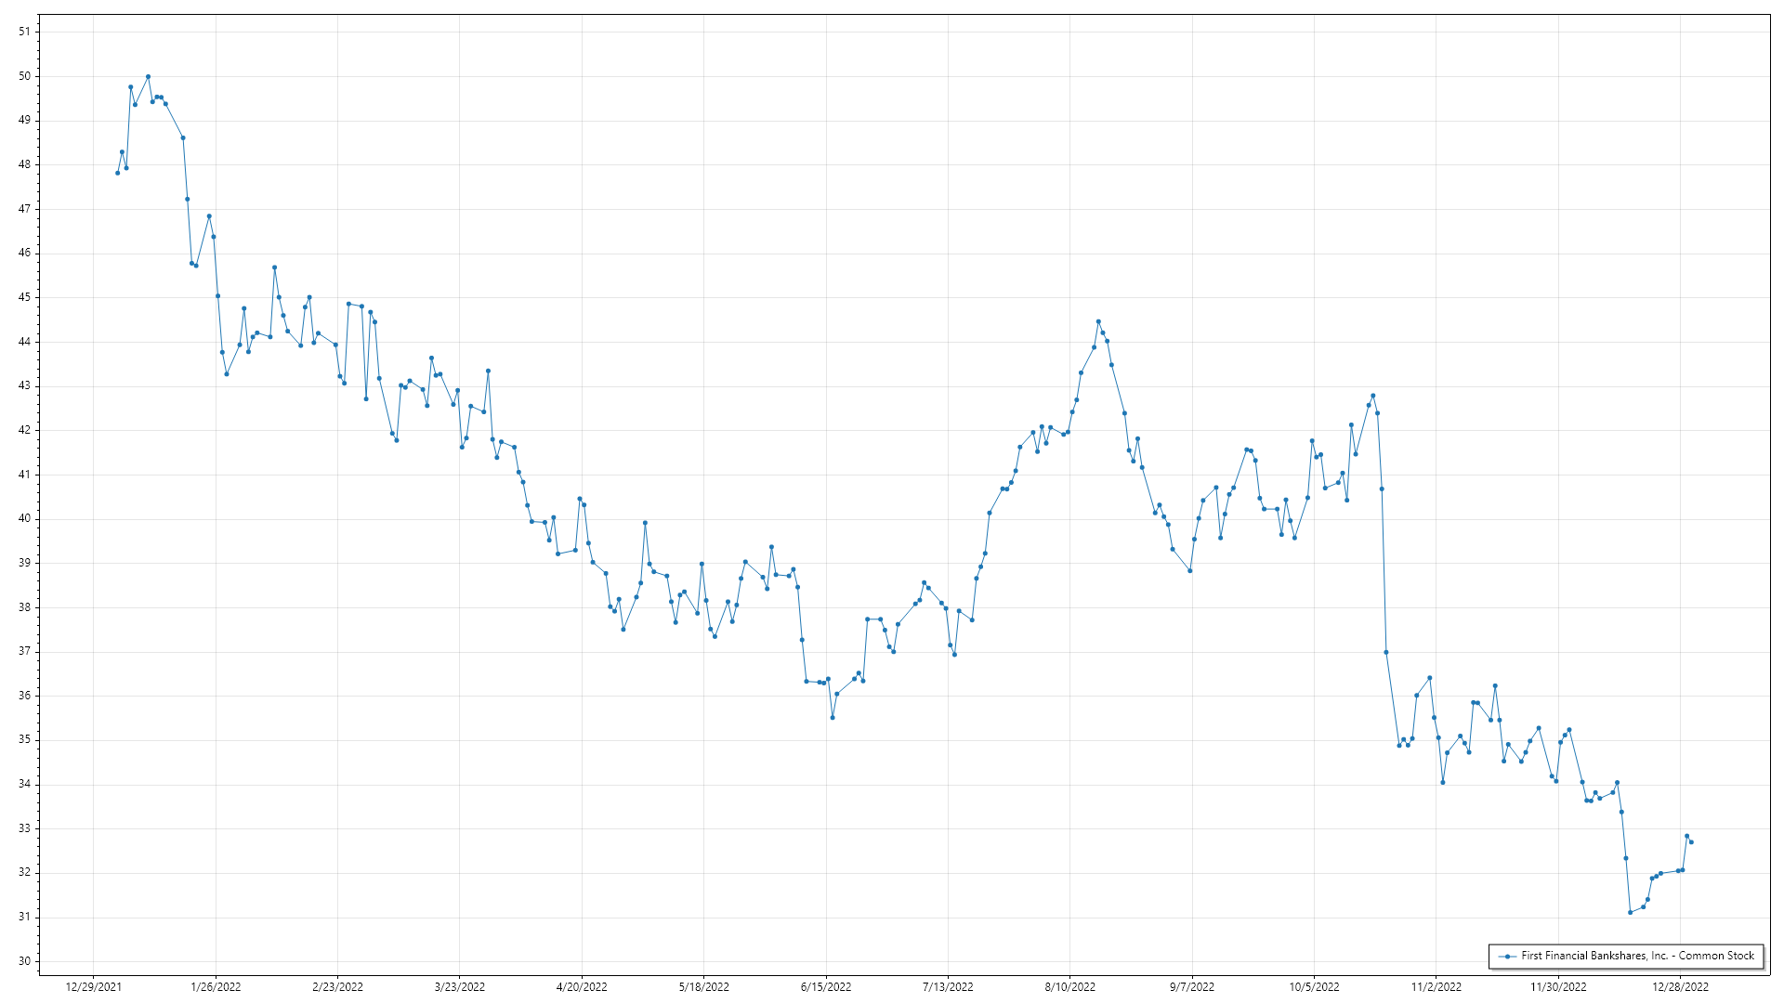Select the last data point of the series

[x=1691, y=842]
